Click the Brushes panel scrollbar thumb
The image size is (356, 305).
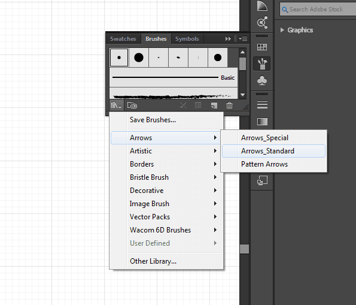click(x=243, y=64)
